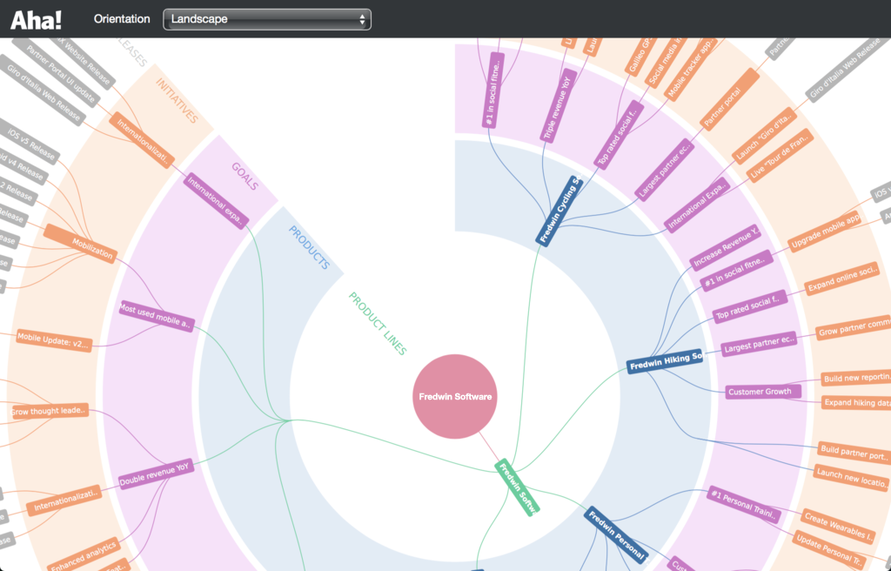
Task: Click the Customer Growth goal
Action: click(761, 392)
